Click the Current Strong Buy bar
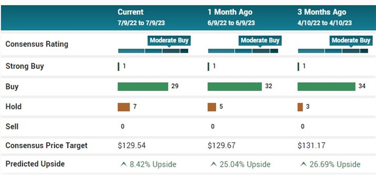Image resolution: width=376 pixels, height=175 pixels. [118, 67]
